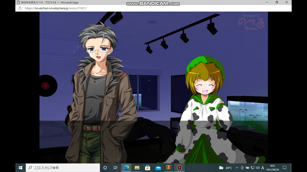The image size is (307, 172).
Task: Open Task View on the taskbar
Action: (x=115, y=168)
